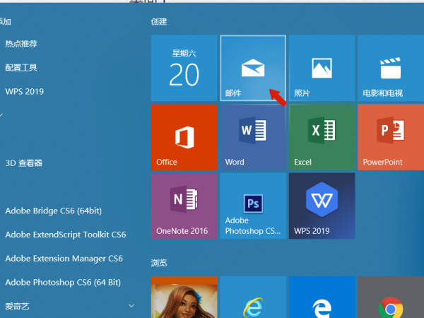Open the orange Office tile
The width and height of the screenshot is (424, 318).
point(184,137)
